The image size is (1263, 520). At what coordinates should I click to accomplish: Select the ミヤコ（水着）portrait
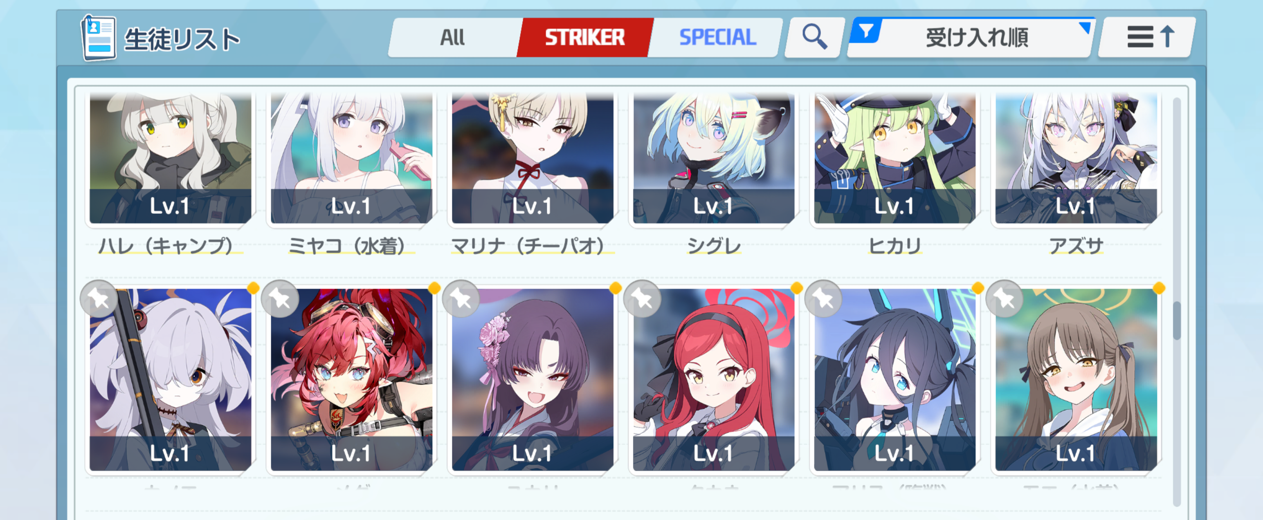[351, 158]
